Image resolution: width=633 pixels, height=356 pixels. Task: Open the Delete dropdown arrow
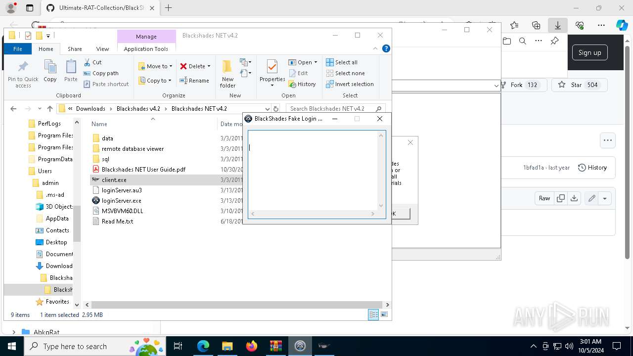click(209, 66)
